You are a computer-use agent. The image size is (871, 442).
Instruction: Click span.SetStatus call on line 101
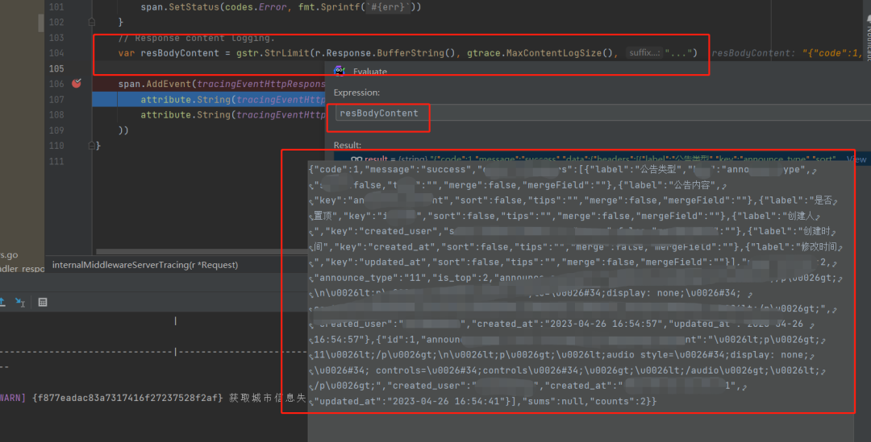(x=180, y=7)
